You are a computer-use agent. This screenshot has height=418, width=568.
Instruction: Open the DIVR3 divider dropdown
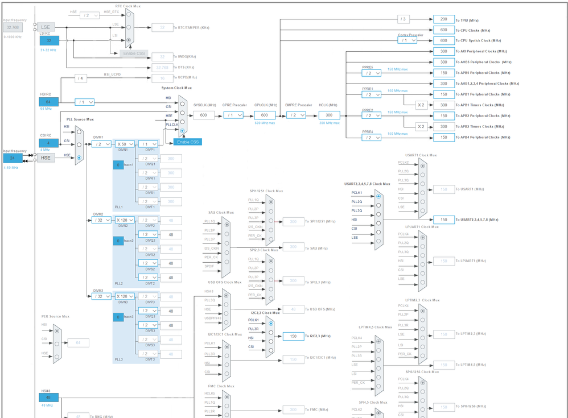coord(148,325)
